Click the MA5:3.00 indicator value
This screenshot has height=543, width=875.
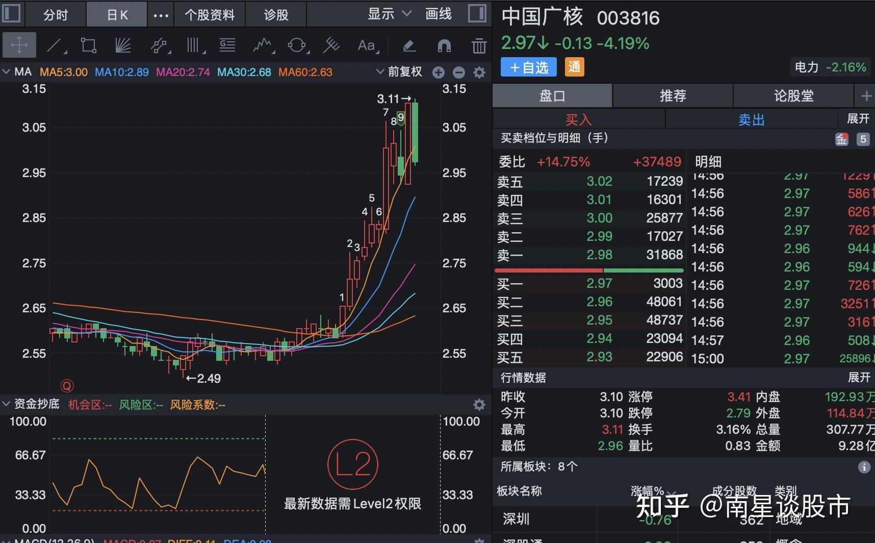[x=64, y=72]
